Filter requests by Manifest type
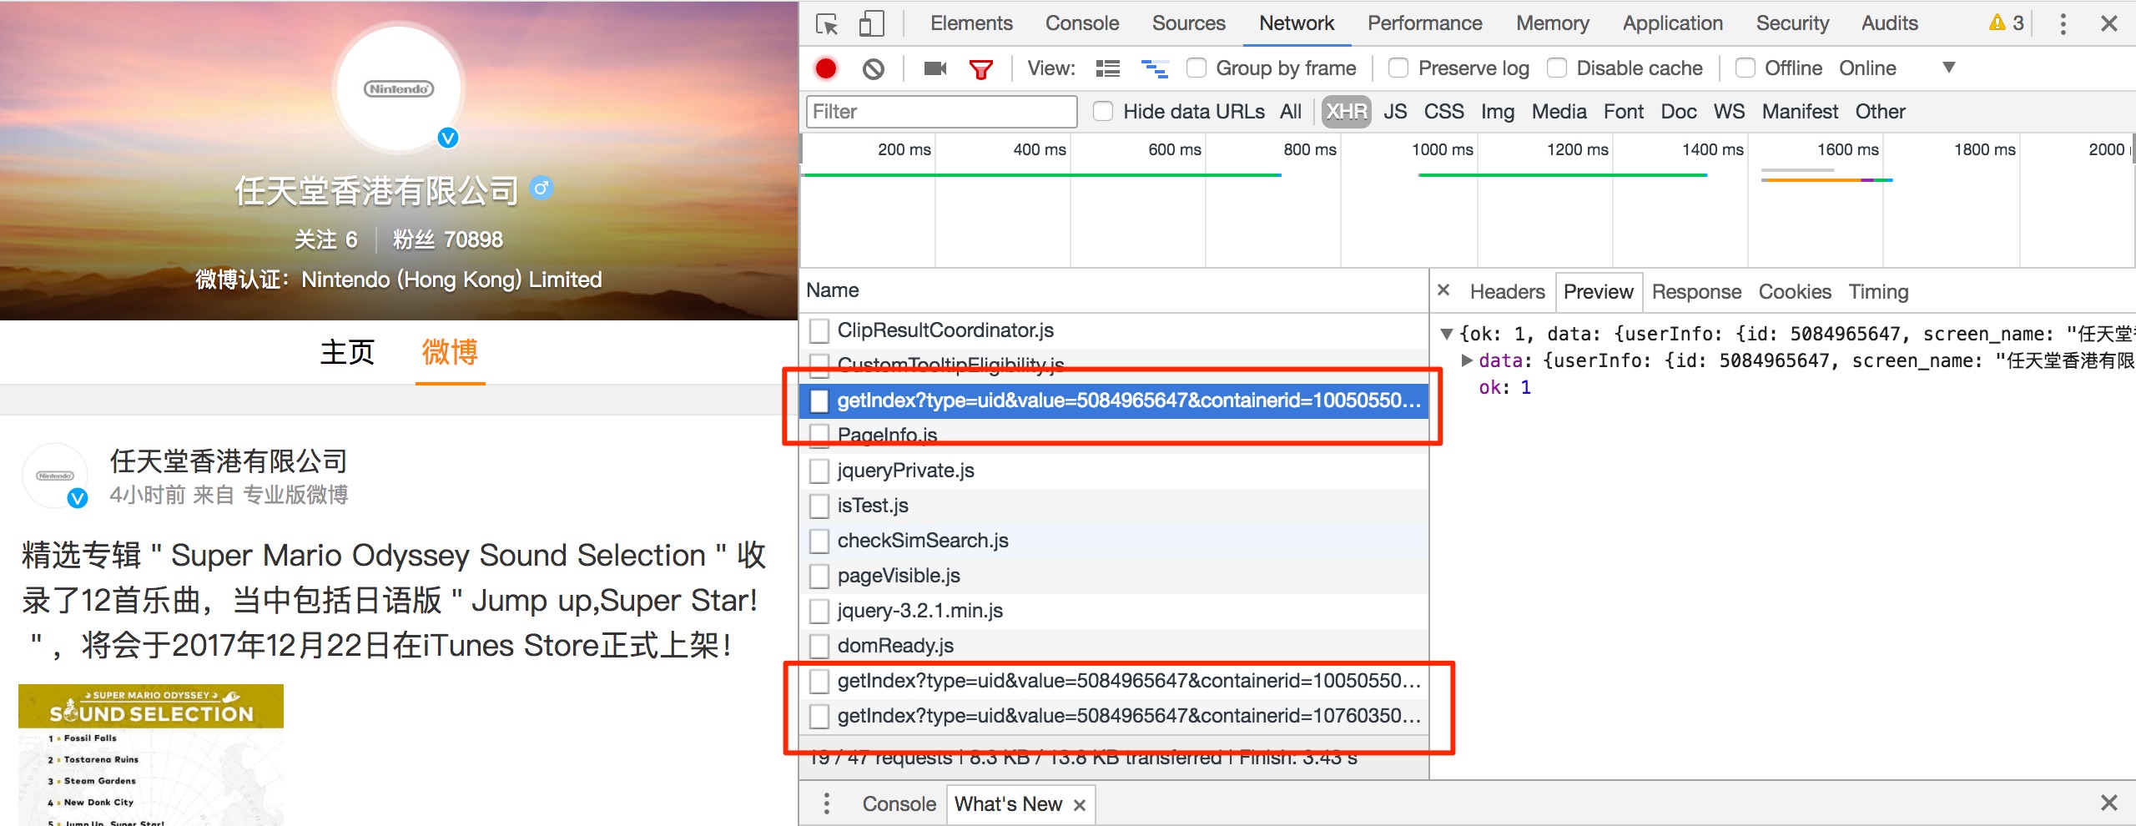Screen dimensions: 2136x826 coord(1801,111)
